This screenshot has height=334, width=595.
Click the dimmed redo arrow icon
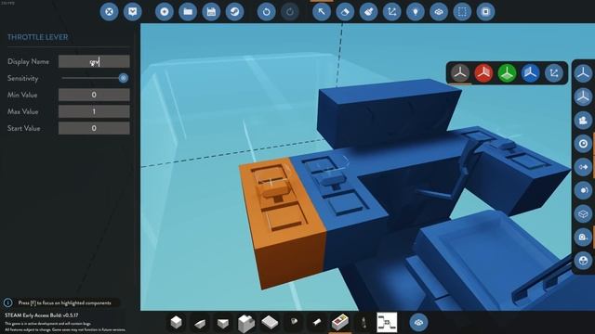(x=290, y=12)
